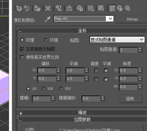Open the Map #2 name dropdown

[x=110, y=18]
